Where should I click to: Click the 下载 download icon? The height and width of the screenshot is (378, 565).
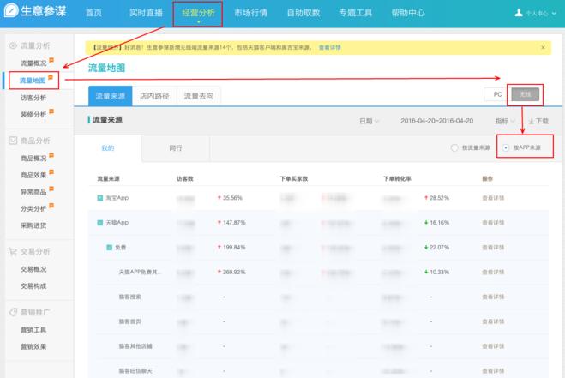[x=531, y=122]
